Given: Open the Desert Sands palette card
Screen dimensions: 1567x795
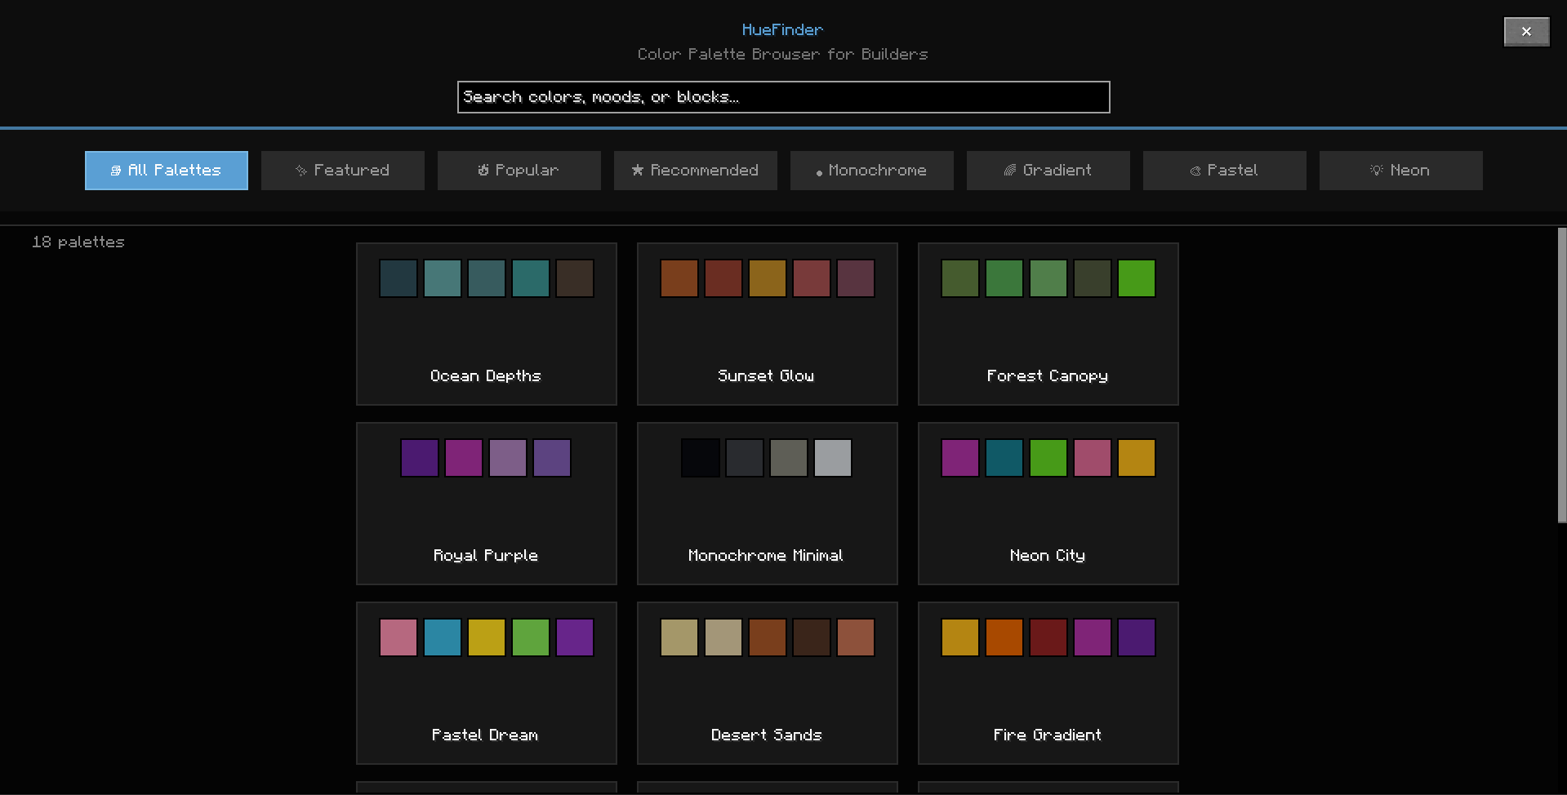Looking at the screenshot, I should pos(768,683).
